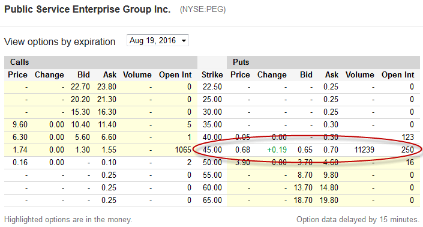Click call open interest 1065

pos(183,150)
